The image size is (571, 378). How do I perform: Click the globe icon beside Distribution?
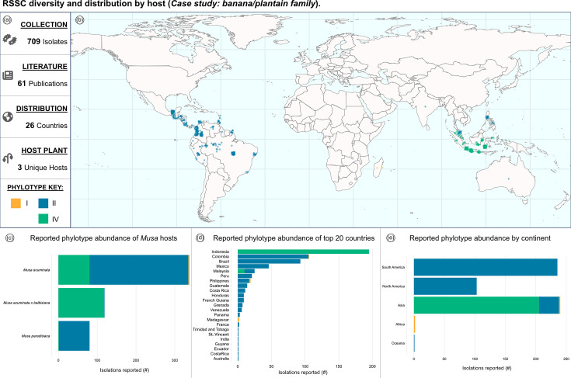[x=8, y=116]
